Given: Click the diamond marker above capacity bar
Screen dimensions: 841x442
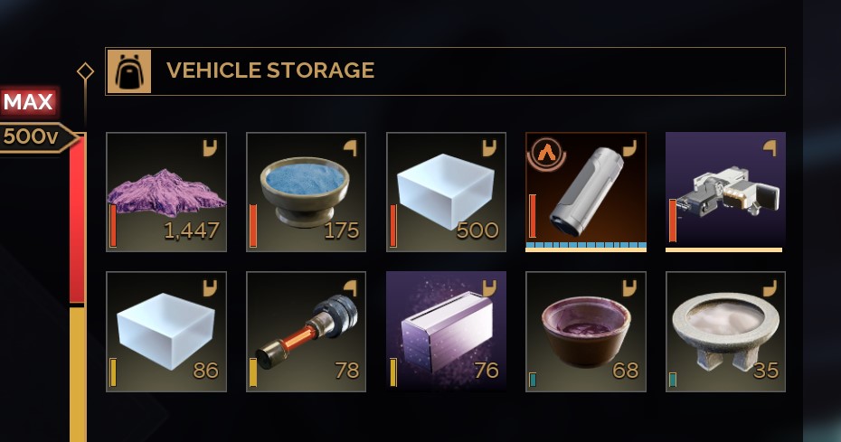Looking at the screenshot, I should [85, 71].
